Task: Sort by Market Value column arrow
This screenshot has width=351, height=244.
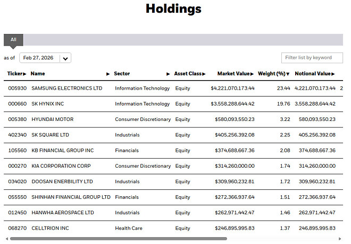Action: [x=252, y=74]
